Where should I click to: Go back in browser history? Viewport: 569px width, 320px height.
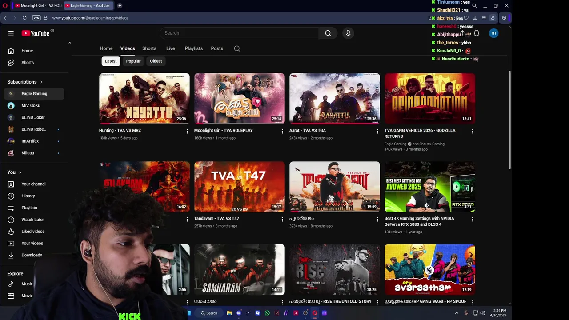click(5, 18)
